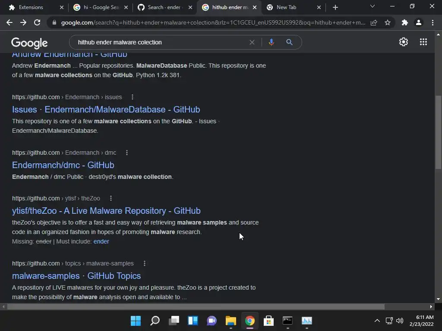Image resolution: width=442 pixels, height=331 pixels.
Task: Clear the Google search box
Action: [x=252, y=42]
